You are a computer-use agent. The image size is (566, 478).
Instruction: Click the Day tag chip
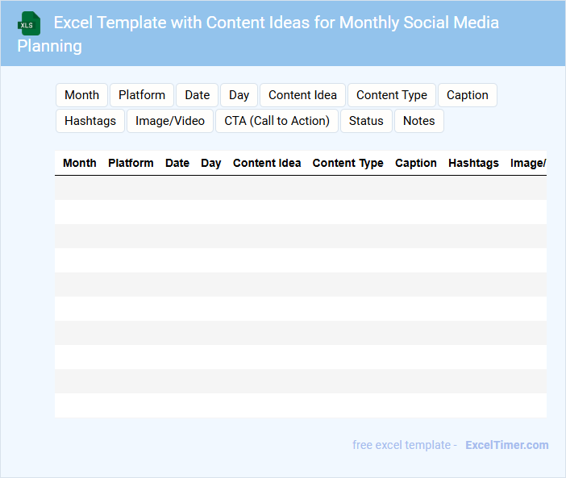[x=239, y=95]
